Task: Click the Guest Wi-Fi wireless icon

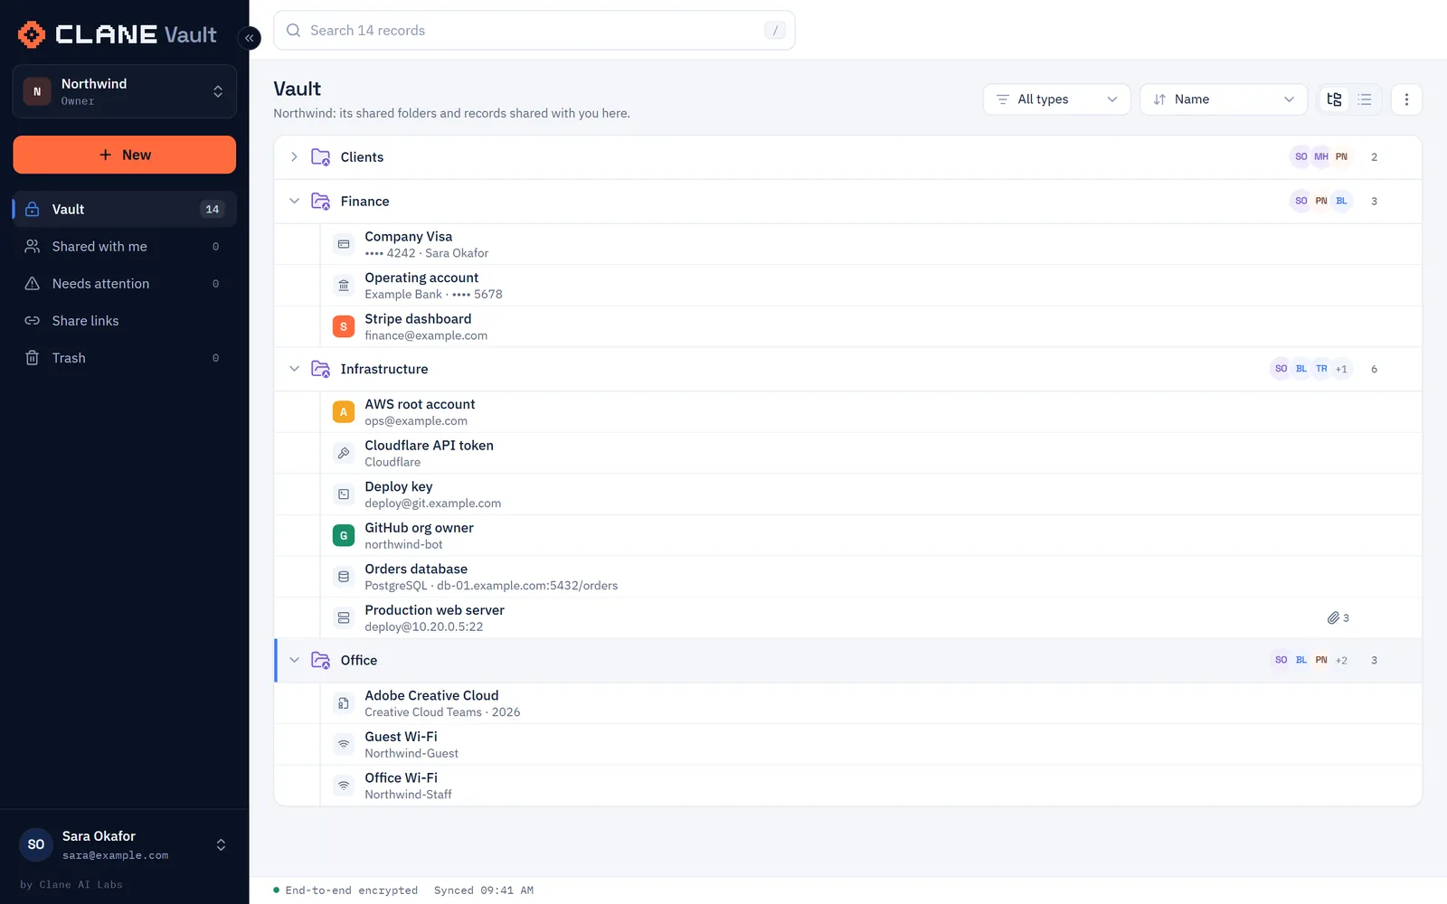Action: 344,744
